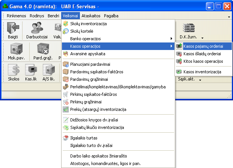Open the Rinkmenos menu
Screen dimensions: 233x168
coord(17,16)
